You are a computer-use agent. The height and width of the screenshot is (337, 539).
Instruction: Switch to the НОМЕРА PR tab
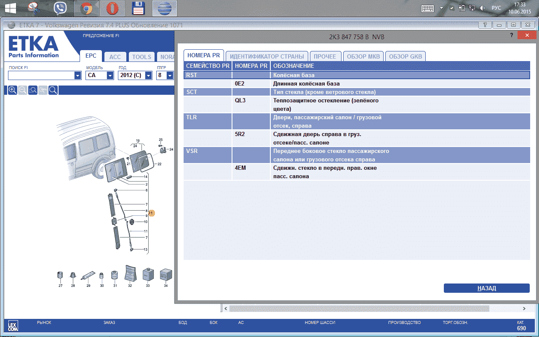click(203, 56)
